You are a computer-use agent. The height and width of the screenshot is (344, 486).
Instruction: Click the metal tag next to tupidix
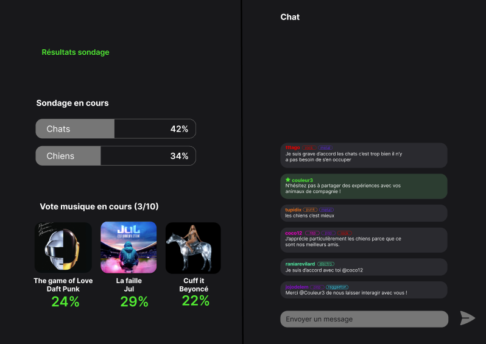[x=326, y=210]
